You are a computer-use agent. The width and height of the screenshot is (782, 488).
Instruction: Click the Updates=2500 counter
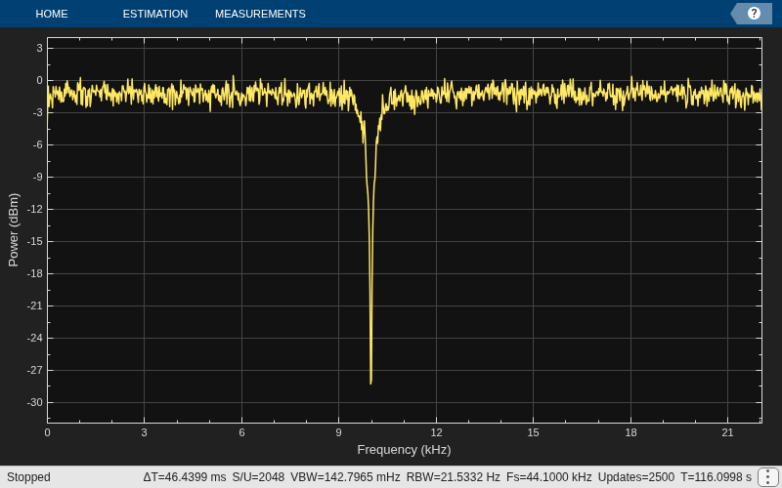pos(636,477)
